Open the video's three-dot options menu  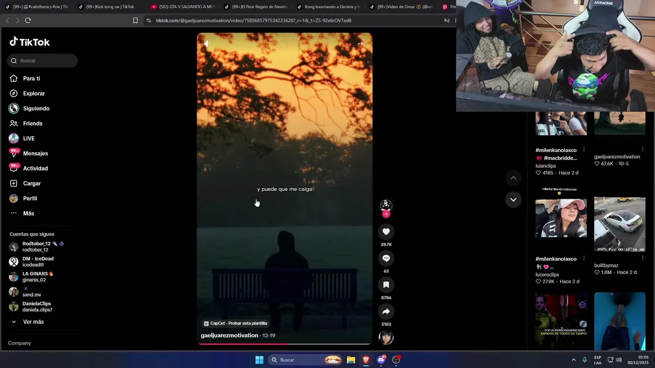361,44
